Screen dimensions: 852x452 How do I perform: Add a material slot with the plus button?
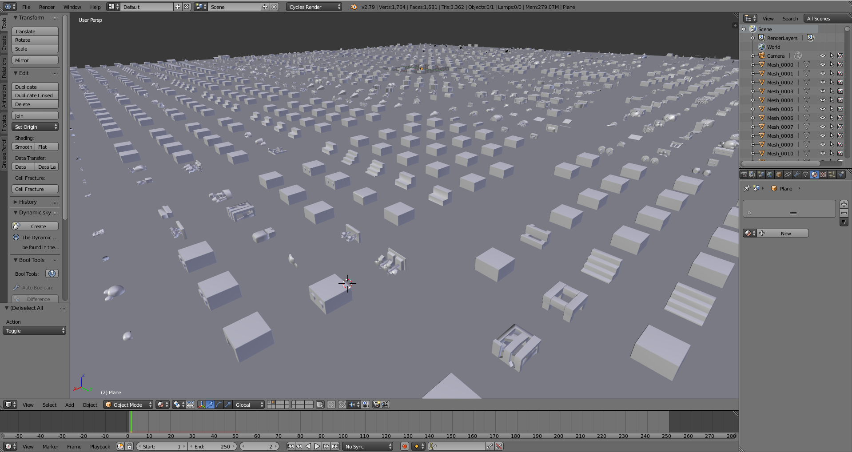tap(844, 204)
